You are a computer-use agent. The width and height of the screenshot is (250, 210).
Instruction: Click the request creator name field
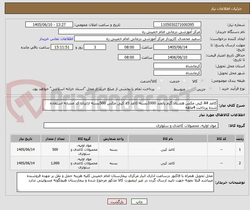pyautogui.click(x=138, y=39)
